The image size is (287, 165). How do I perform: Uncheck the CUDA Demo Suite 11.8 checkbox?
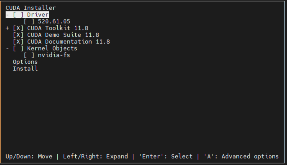(18, 35)
